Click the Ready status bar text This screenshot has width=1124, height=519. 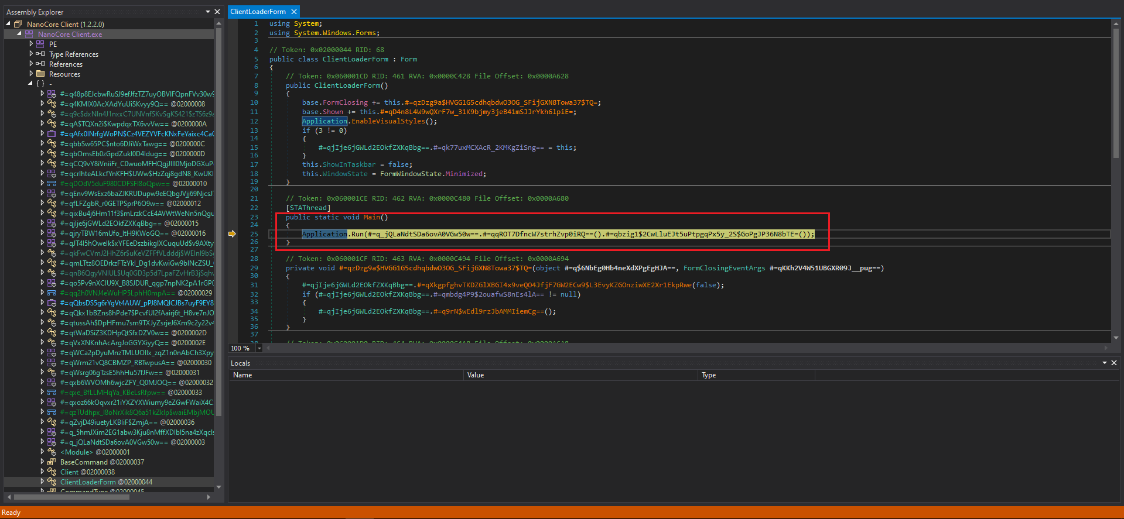tap(11, 513)
